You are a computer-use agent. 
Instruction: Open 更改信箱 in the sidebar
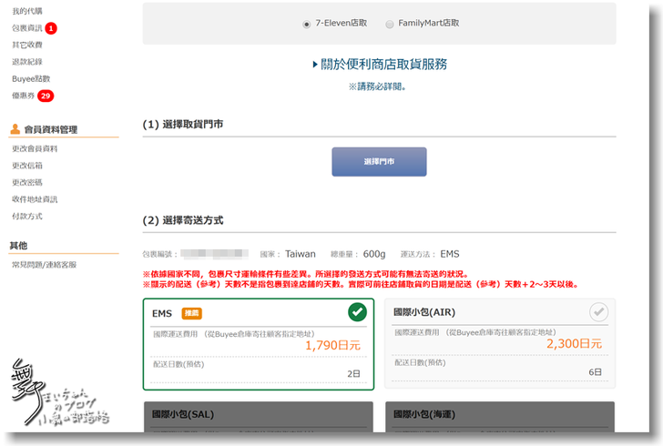(27, 166)
